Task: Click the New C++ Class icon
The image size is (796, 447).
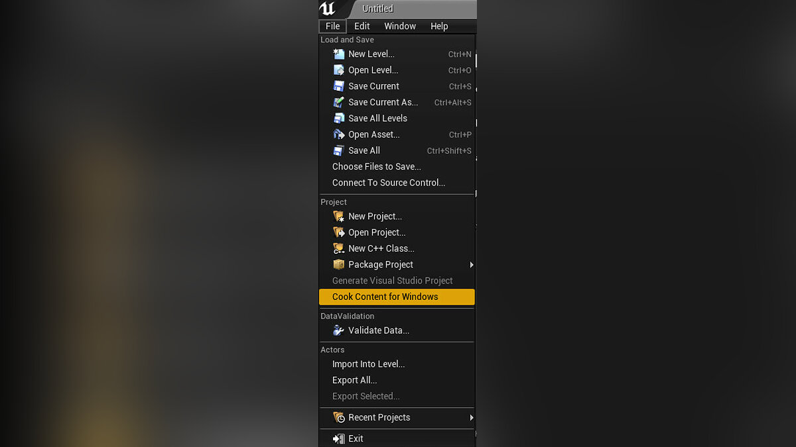Action: [x=339, y=248]
